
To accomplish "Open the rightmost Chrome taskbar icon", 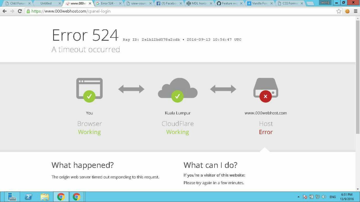I will [76, 197].
